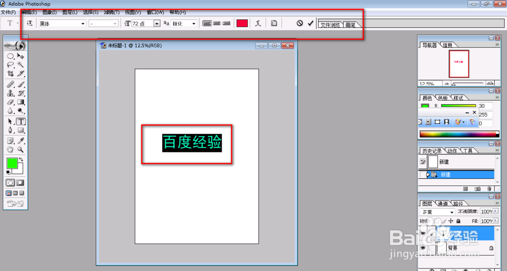The width and height of the screenshot is (507, 271).
Task: Select the Lasso tool
Action: point(10,65)
